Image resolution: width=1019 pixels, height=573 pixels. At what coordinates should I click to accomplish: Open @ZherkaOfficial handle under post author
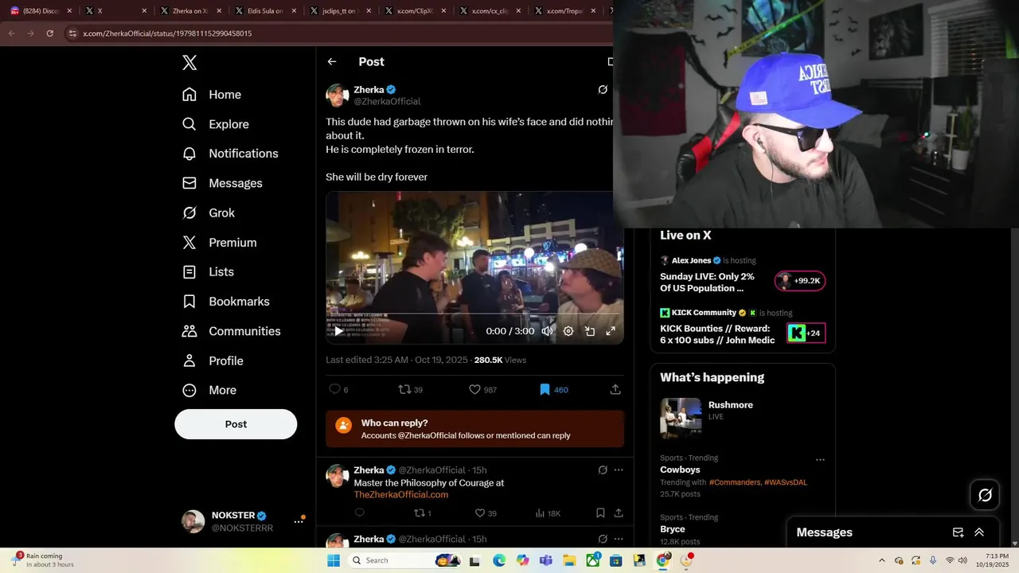(387, 102)
